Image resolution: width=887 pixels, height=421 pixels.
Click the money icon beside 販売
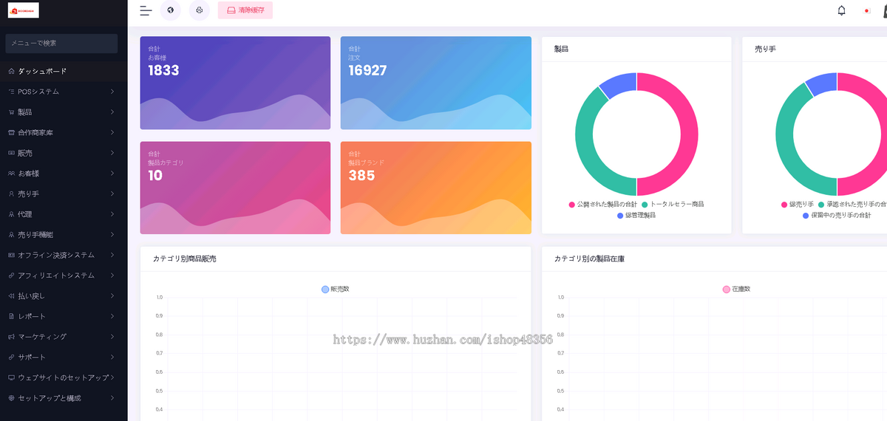coord(11,153)
